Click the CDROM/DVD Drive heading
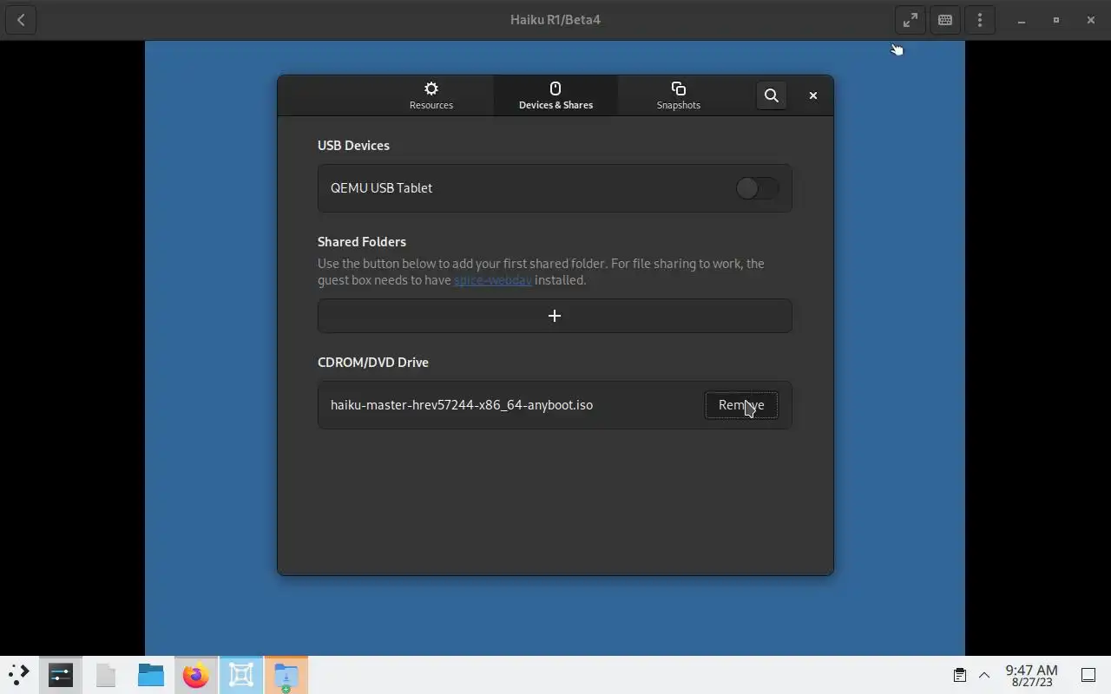 (x=373, y=363)
